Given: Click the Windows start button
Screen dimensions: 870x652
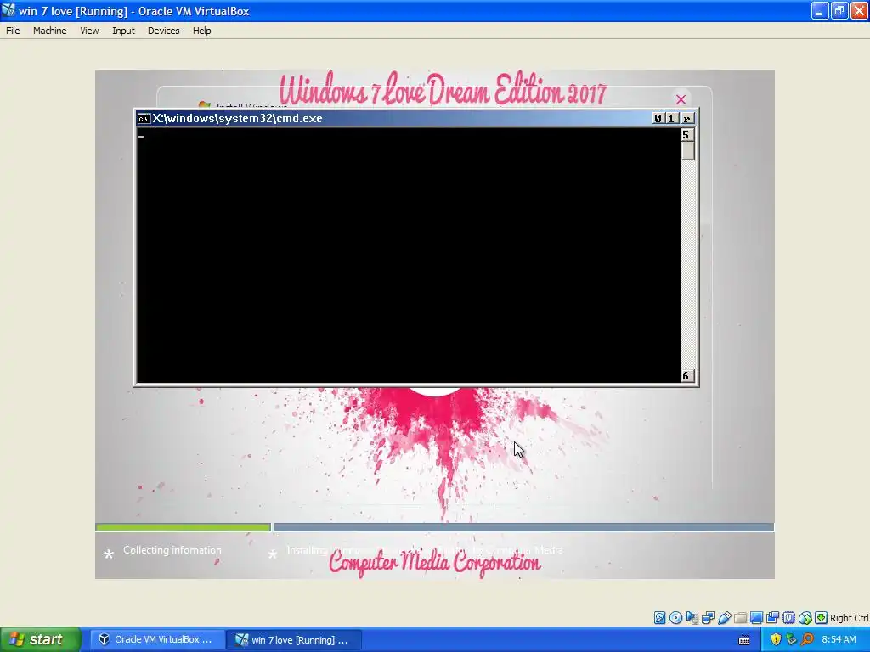Looking at the screenshot, I should [41, 639].
